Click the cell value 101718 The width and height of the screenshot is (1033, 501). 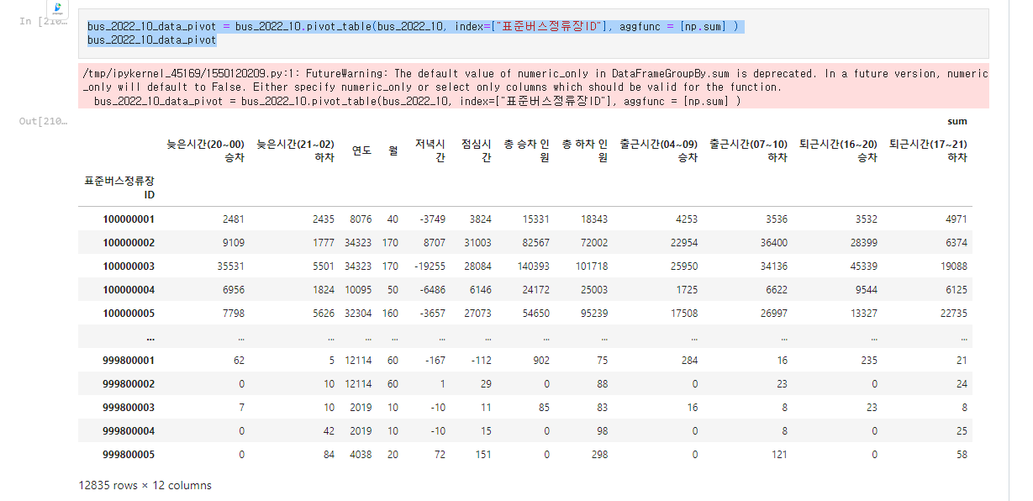coord(590,266)
